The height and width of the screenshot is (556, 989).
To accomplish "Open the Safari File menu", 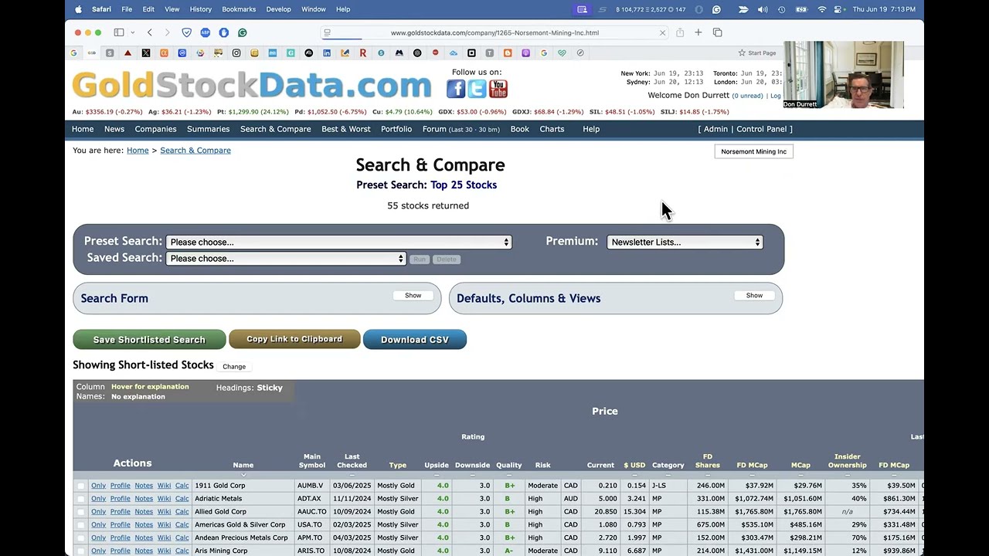I will tap(127, 9).
